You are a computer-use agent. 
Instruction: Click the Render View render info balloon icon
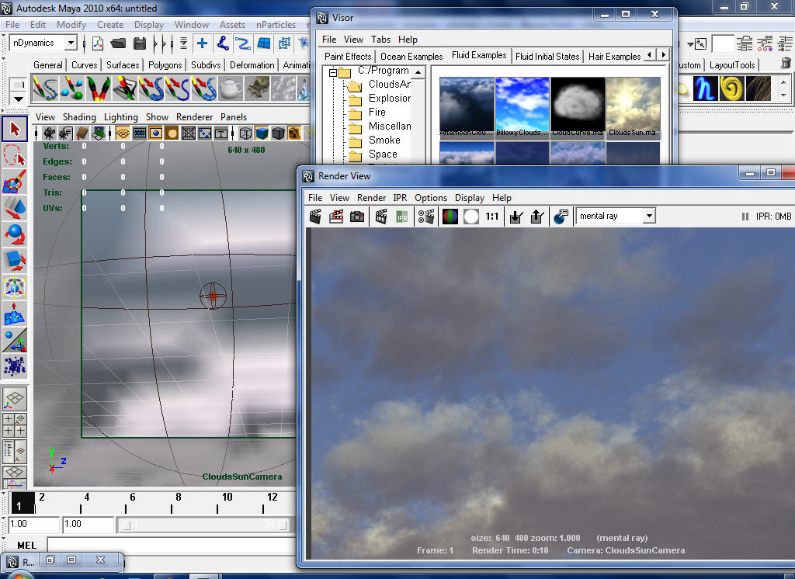pos(561,217)
